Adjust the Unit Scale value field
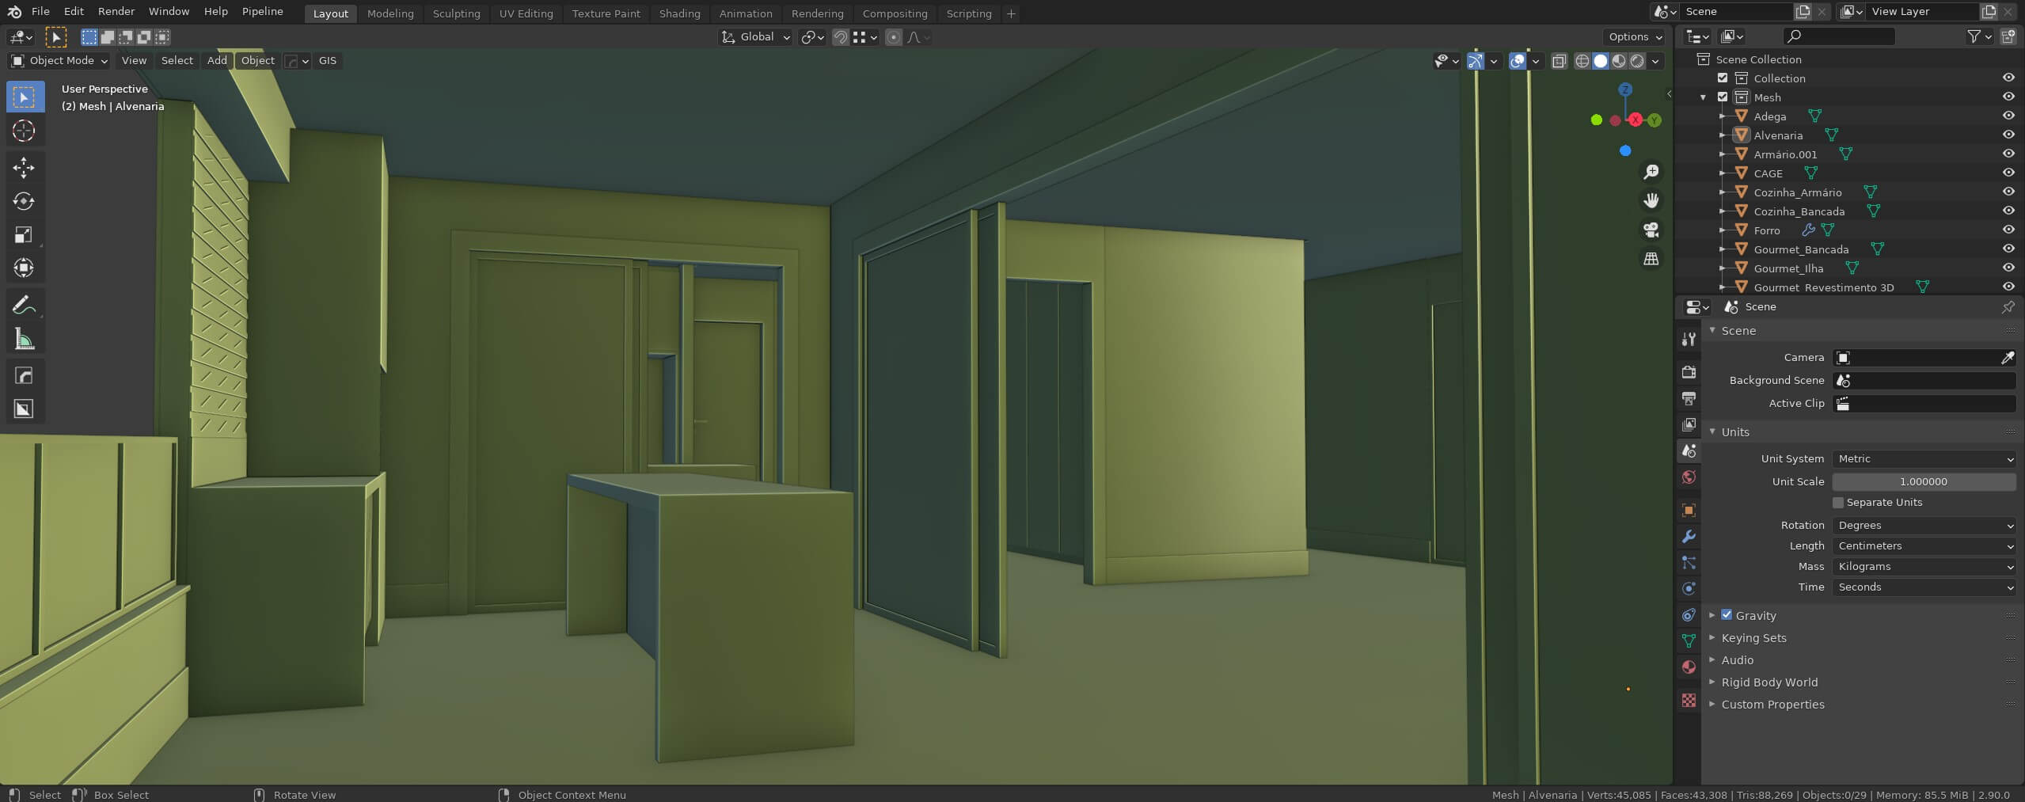The width and height of the screenshot is (2025, 802). [x=1924, y=482]
